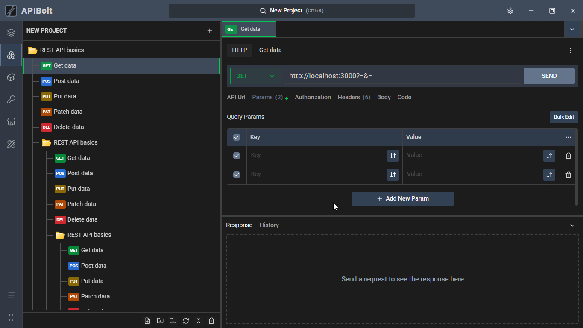The image size is (583, 328).
Task: Click the trash icon below the project tree
Action: click(x=211, y=321)
